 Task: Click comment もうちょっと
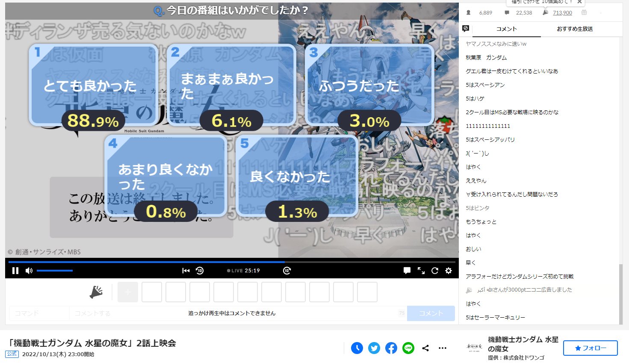(481, 222)
